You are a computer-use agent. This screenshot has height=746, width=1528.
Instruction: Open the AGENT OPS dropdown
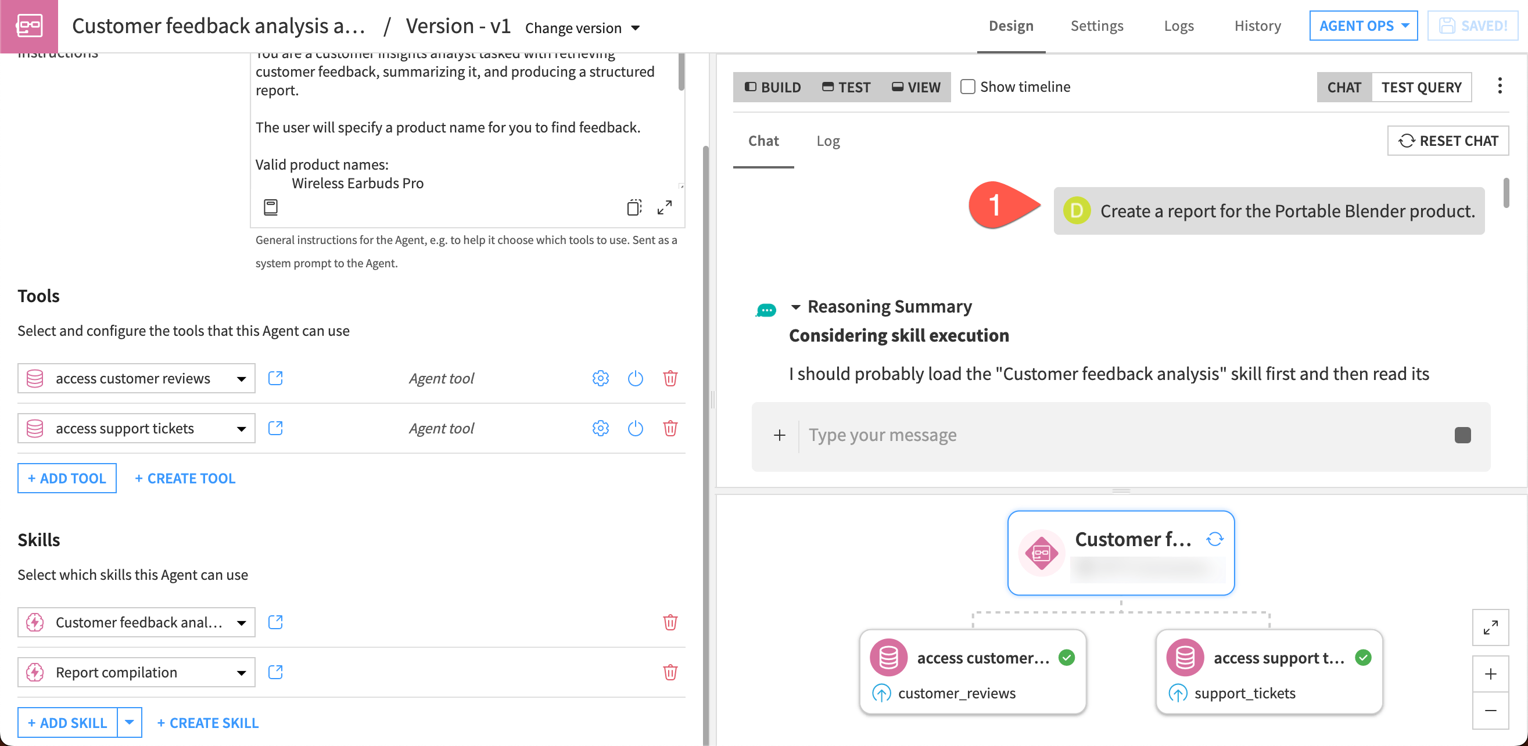pos(1362,26)
